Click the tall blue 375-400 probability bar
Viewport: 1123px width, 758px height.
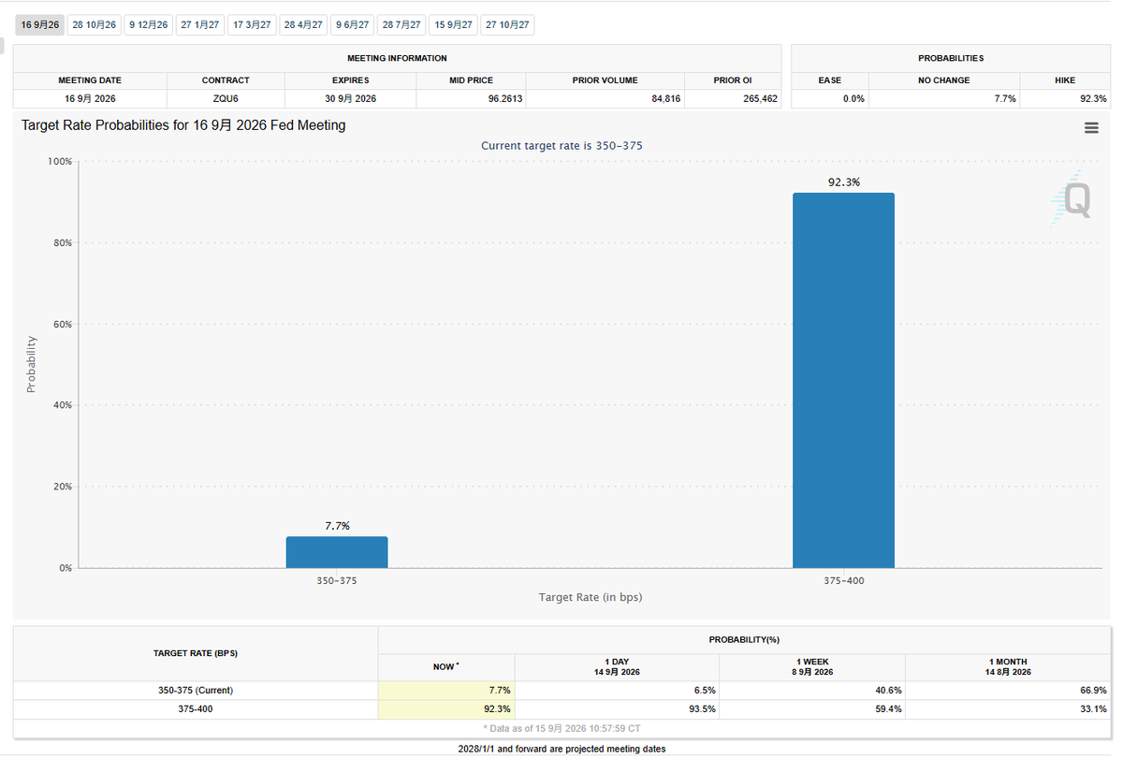click(843, 380)
